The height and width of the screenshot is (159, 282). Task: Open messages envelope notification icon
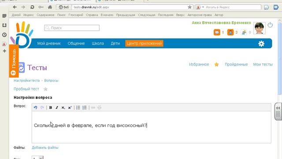217,32
